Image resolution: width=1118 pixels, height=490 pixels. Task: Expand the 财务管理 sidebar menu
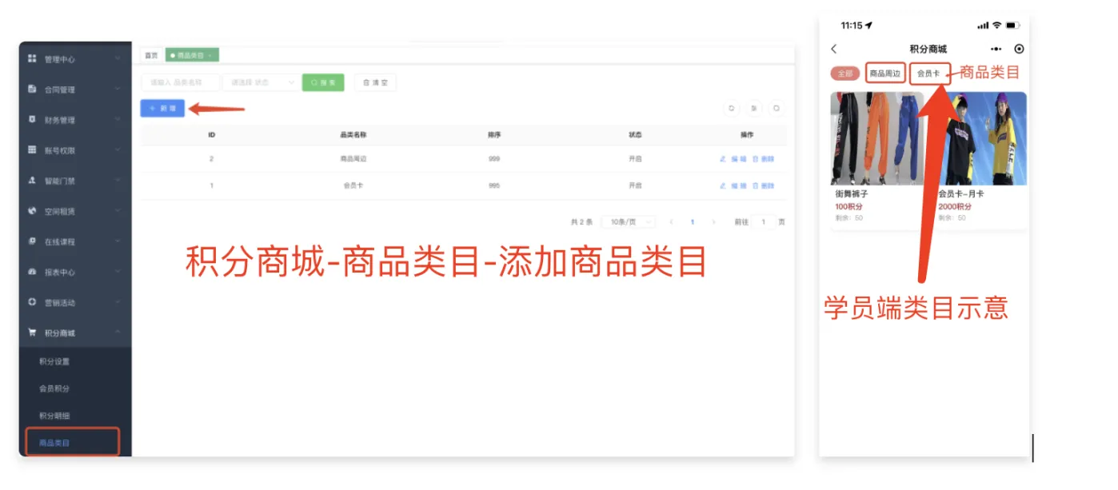click(x=75, y=120)
